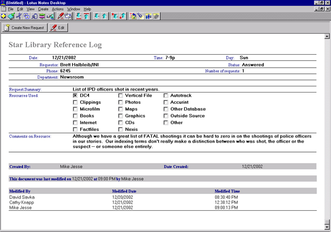This screenshot has width=331, height=232.
Task: Check the Clippings checkbox
Action: [x=75, y=102]
